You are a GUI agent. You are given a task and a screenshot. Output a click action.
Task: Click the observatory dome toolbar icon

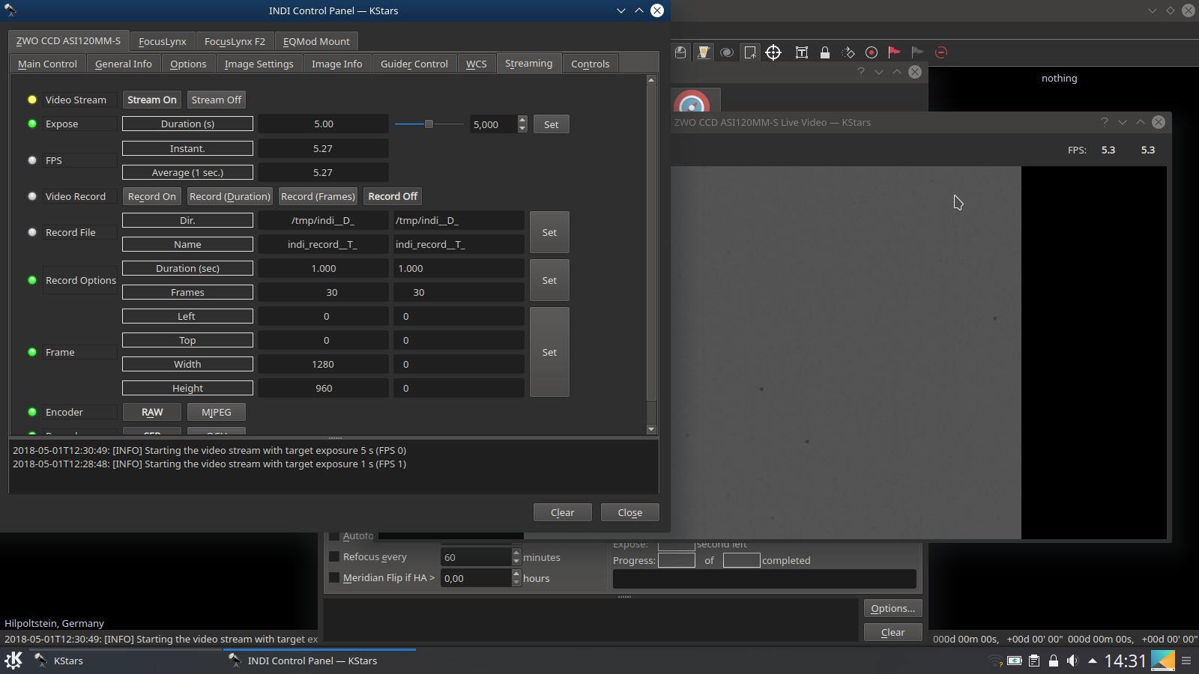[680, 52]
